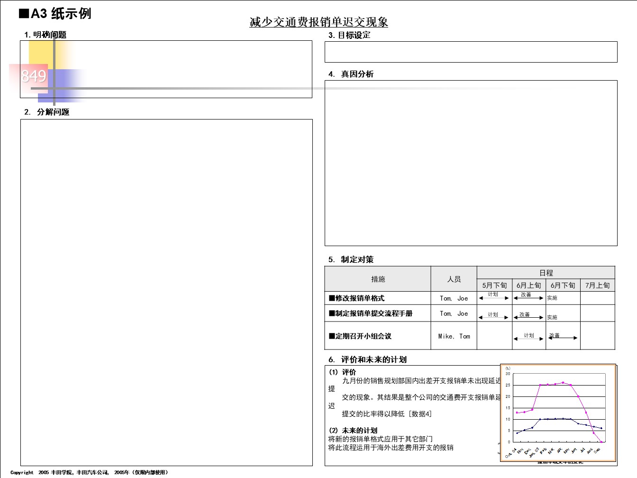Click section heading 4. 真因分析
This screenshot has width=637, height=478.
[x=351, y=74]
